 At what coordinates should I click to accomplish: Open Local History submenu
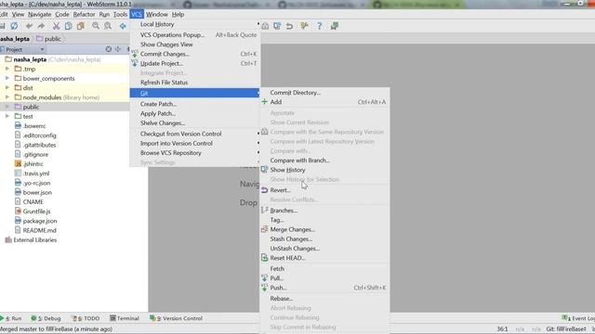195,24
